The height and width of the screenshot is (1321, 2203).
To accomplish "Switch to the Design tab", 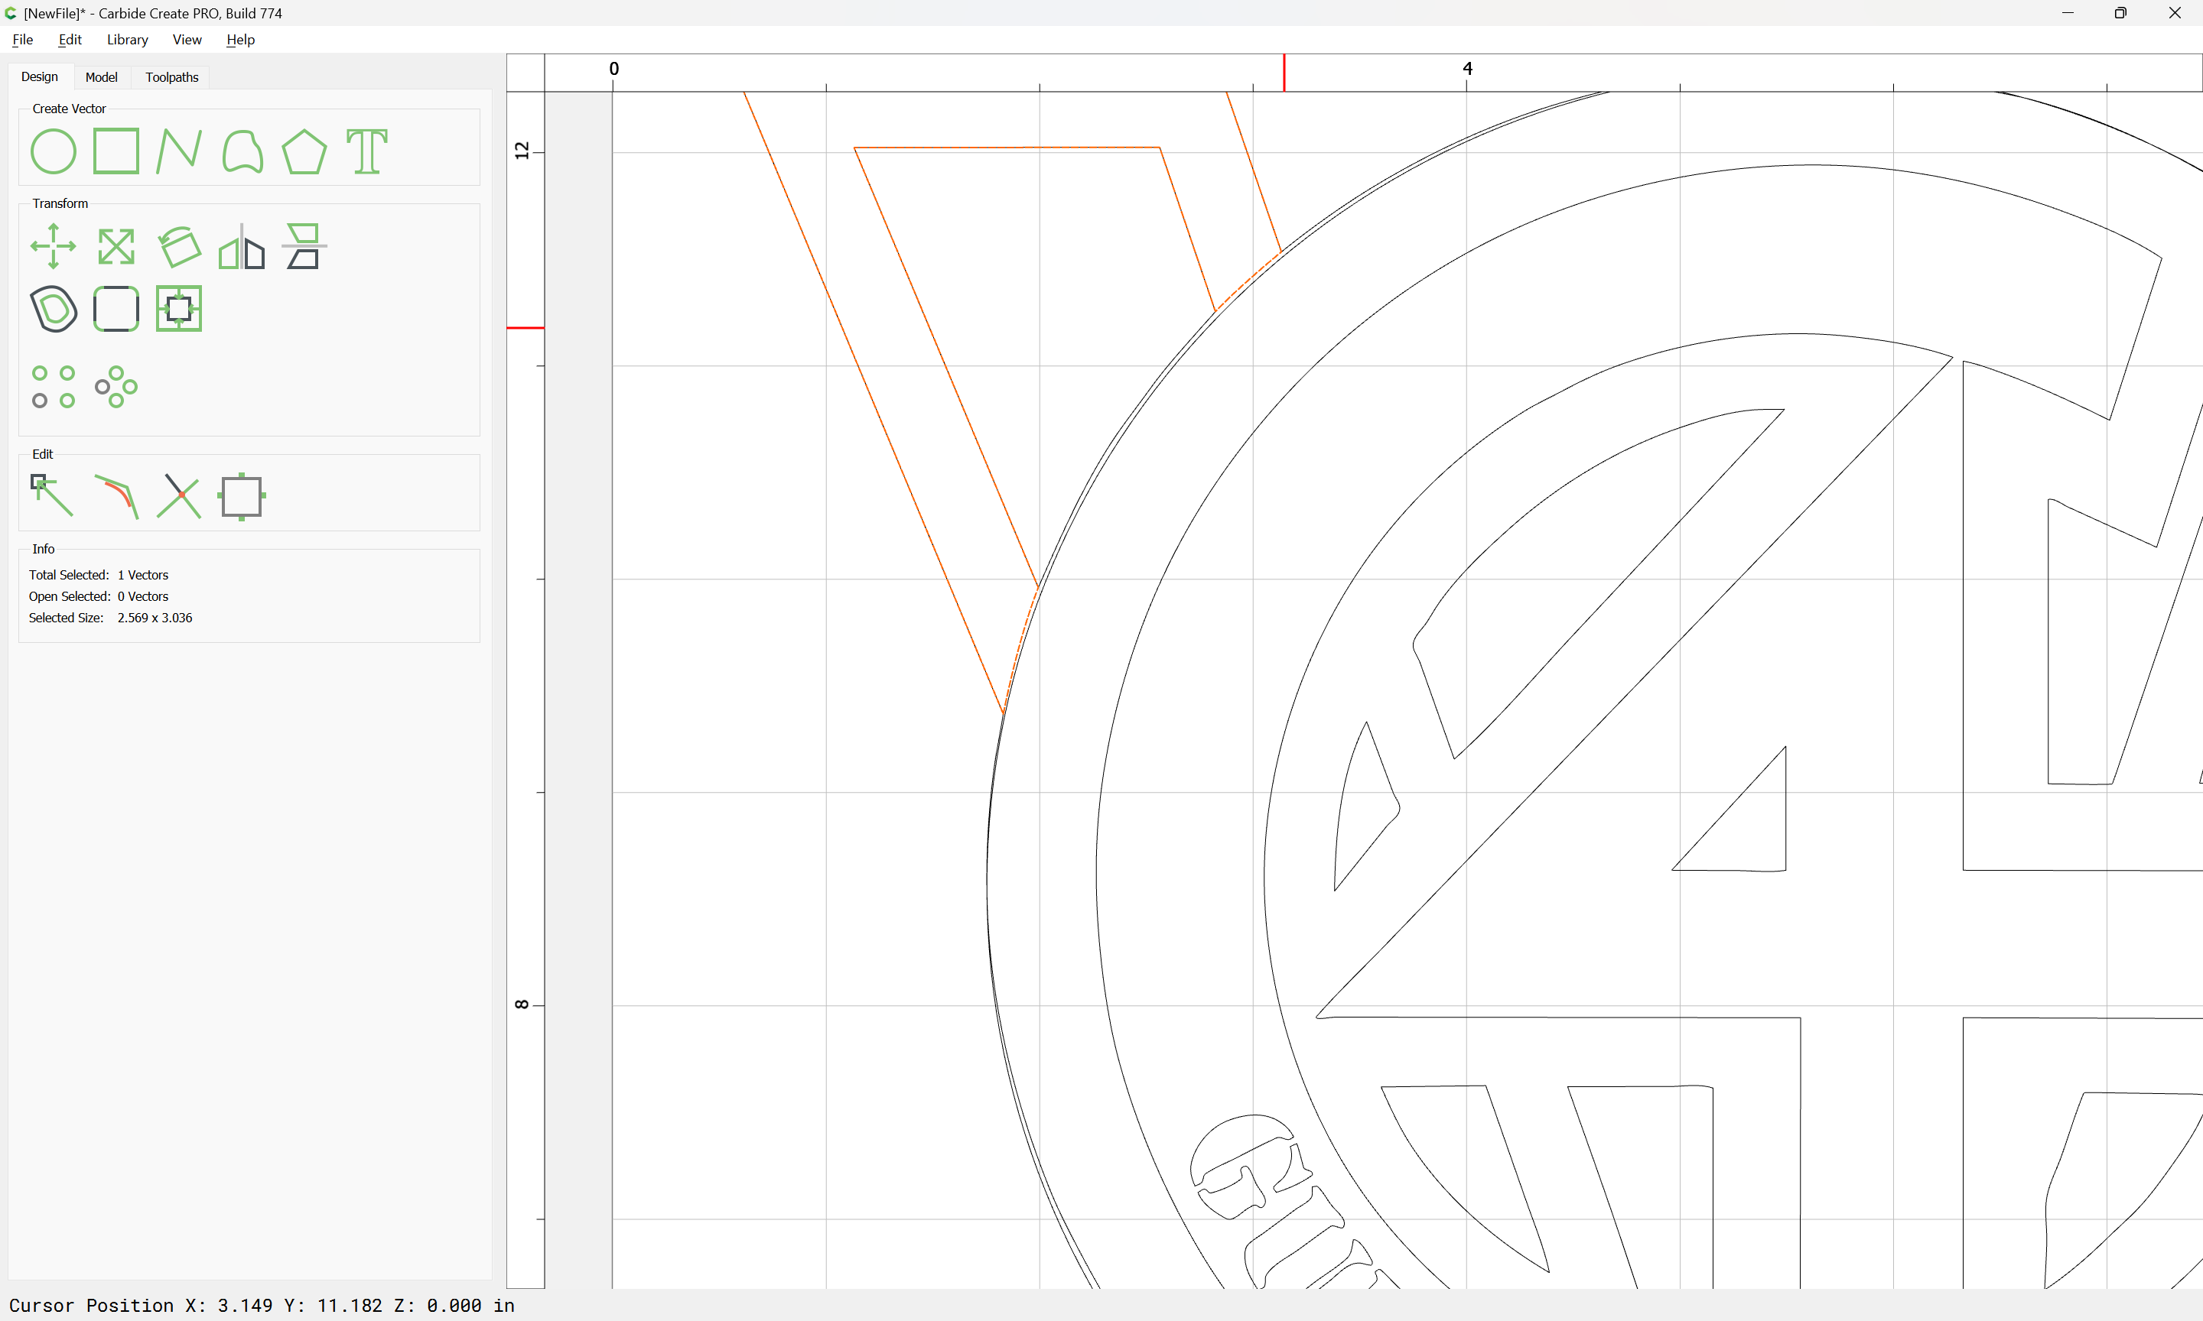I will pos(40,77).
